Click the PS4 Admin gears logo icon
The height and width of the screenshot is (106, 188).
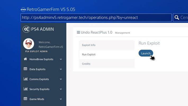pyautogui.click(x=26, y=29)
